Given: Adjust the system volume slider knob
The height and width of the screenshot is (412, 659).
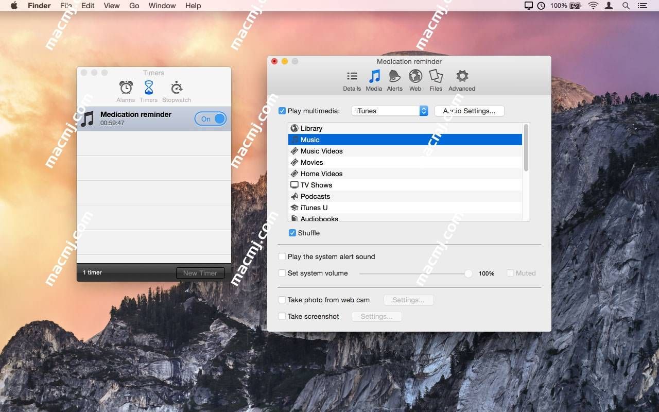Looking at the screenshot, I should point(468,273).
